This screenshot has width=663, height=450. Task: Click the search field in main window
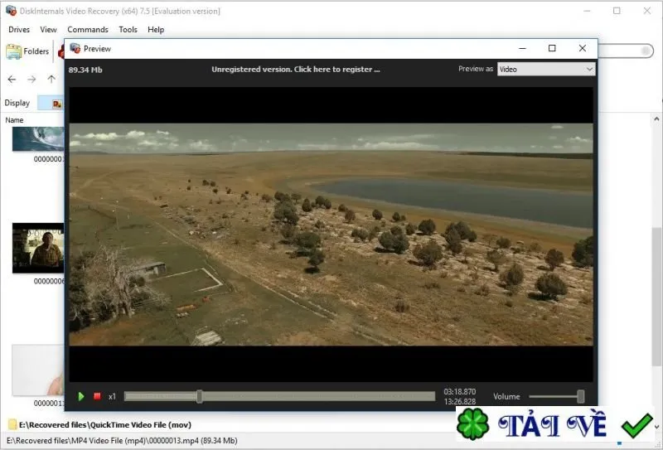[x=625, y=51]
